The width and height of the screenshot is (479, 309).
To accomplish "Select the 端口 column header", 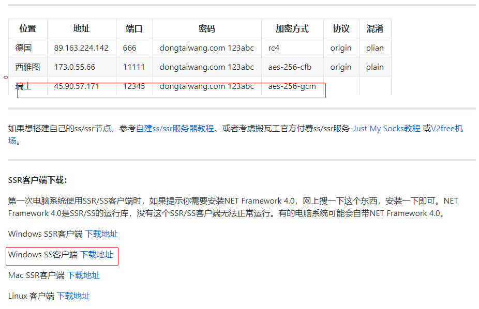I will [134, 28].
